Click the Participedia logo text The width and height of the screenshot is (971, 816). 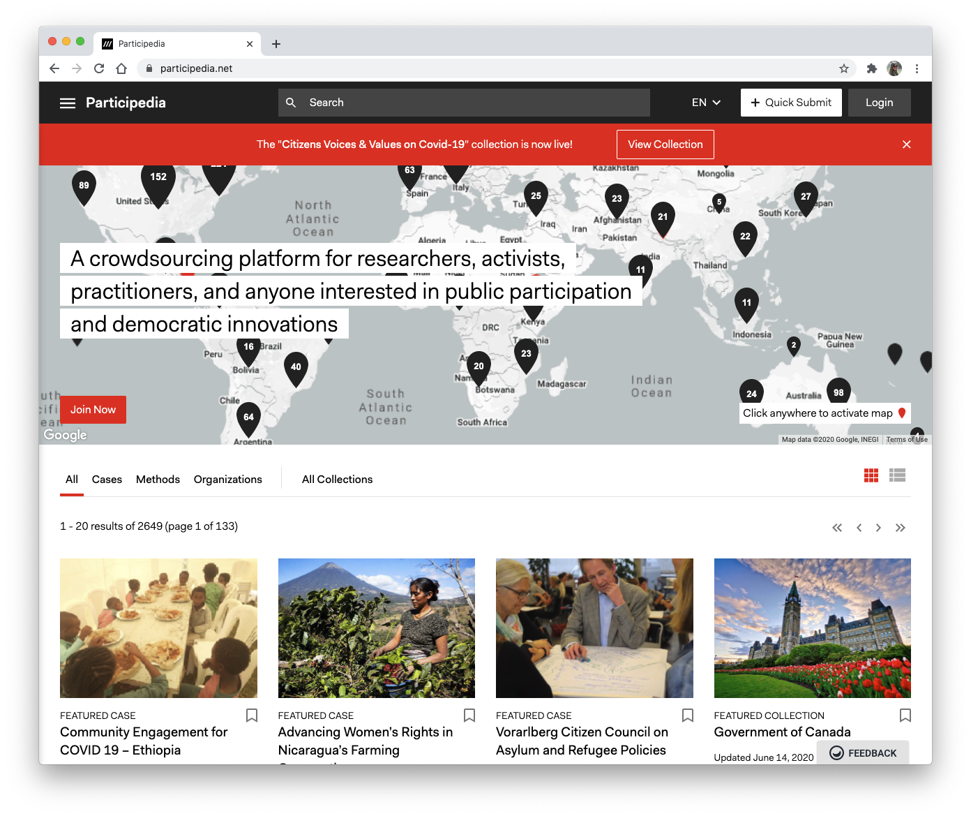coord(126,103)
